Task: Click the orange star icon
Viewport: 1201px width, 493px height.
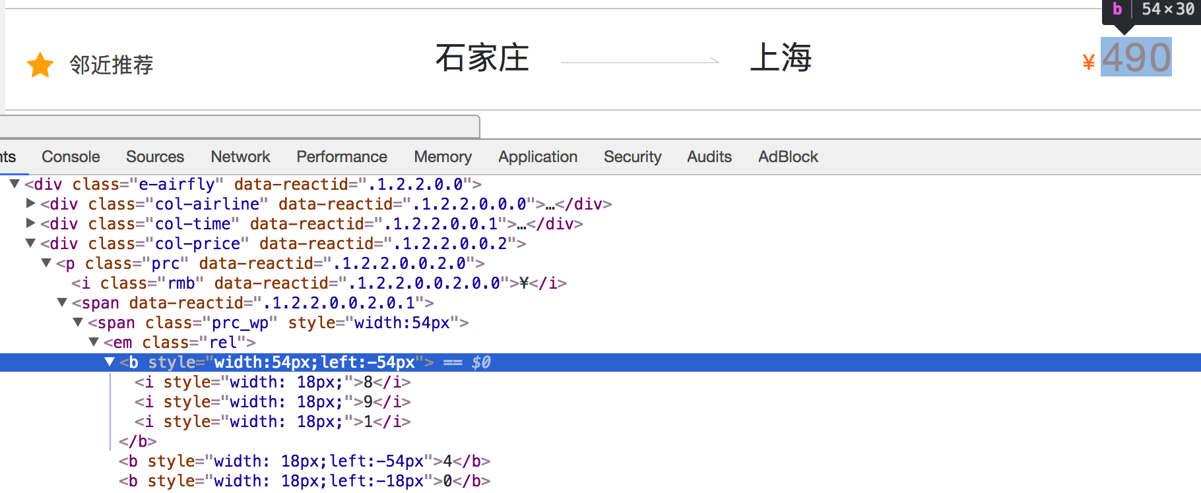Action: pyautogui.click(x=40, y=65)
